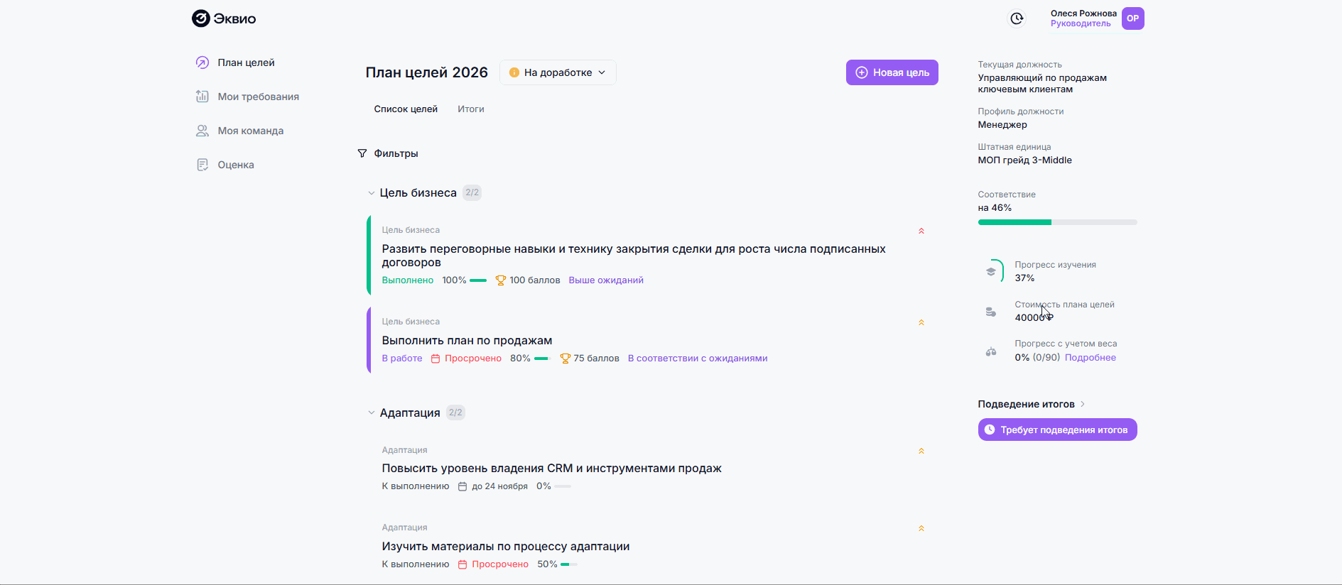Collapse the Цель бизнеса section

point(371,193)
